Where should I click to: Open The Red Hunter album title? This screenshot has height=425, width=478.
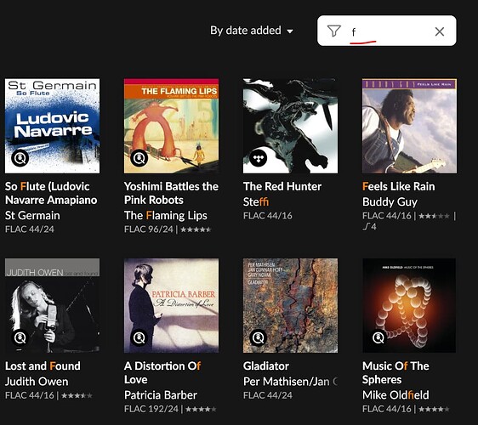point(282,186)
